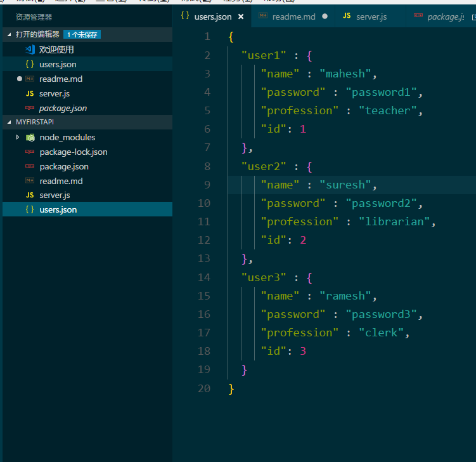Select the users.json tab
Screen dimensions: 476x462
[212, 16]
